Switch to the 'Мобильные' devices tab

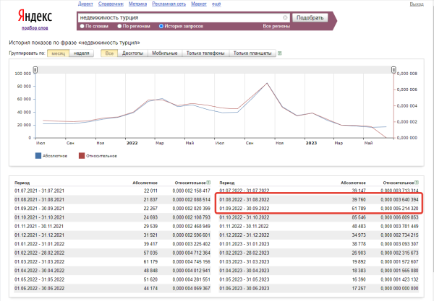pyautogui.click(x=165, y=53)
